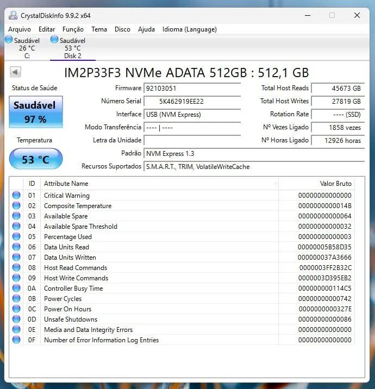Click raw value 0000003D395EB2
This screenshot has width=375, height=389.
click(325, 278)
